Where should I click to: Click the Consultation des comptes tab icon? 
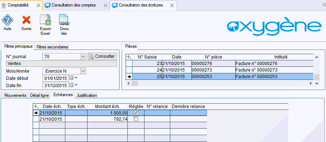tap(48, 5)
